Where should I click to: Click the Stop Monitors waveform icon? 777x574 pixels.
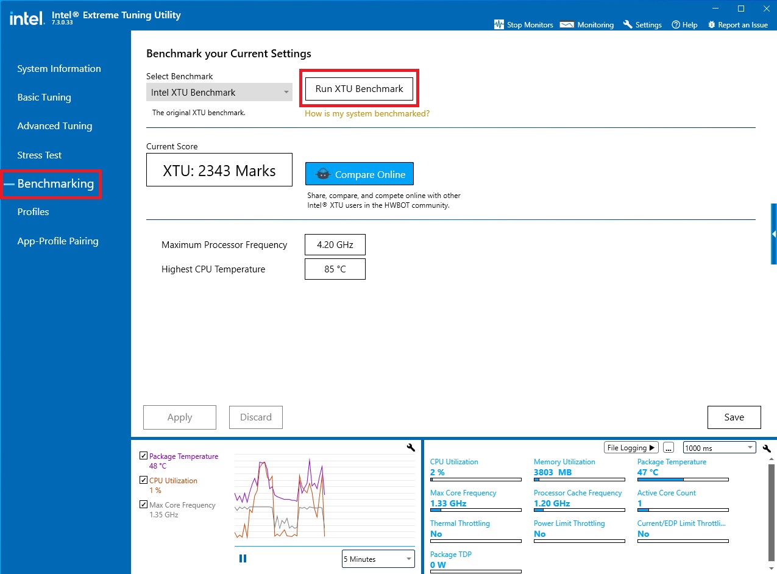pyautogui.click(x=498, y=25)
